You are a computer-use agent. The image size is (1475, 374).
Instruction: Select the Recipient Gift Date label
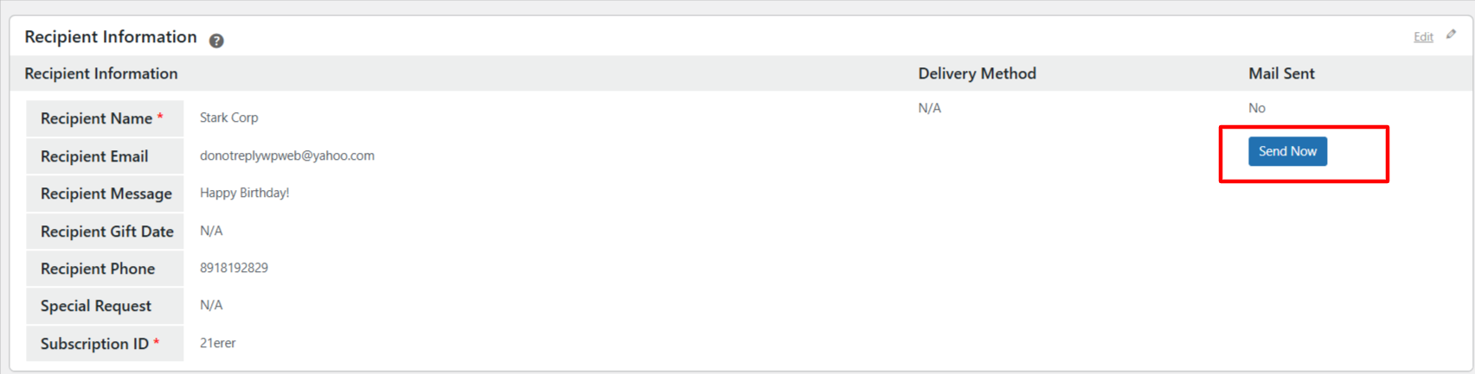pos(106,231)
